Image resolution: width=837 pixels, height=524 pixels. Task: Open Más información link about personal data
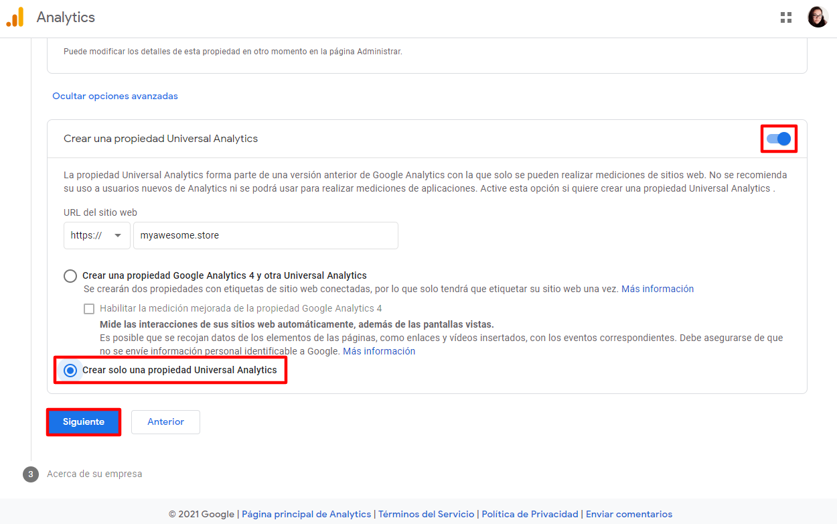[x=379, y=351]
